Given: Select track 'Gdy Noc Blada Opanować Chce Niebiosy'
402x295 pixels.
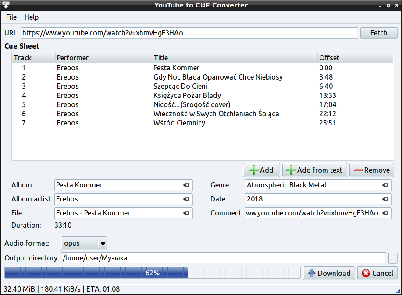Looking at the screenshot, I should (203, 77).
